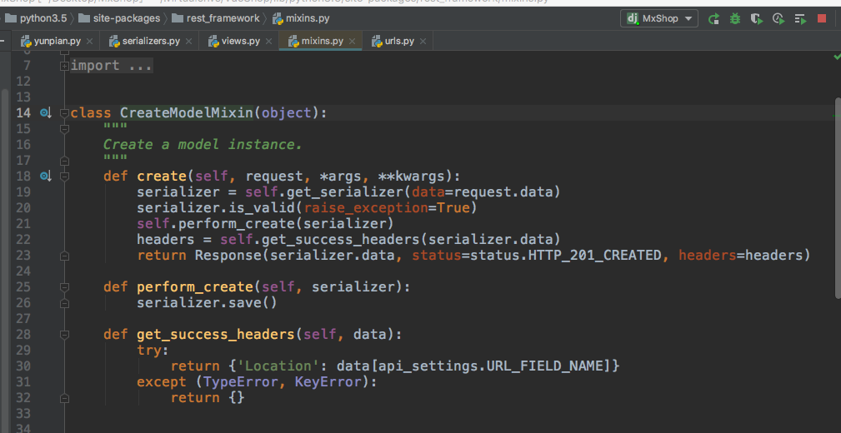Click the folded "import ..." placeholder

(x=112, y=66)
